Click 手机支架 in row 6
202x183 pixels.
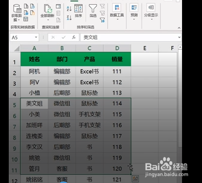pos(90,114)
